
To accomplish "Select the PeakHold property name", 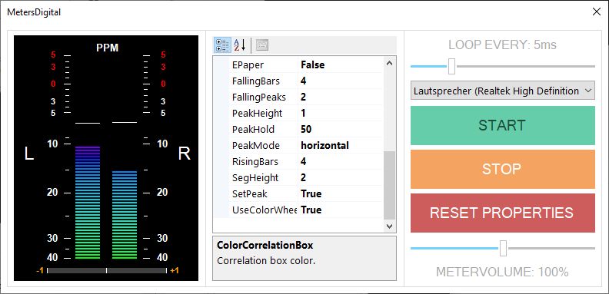I will (253, 130).
